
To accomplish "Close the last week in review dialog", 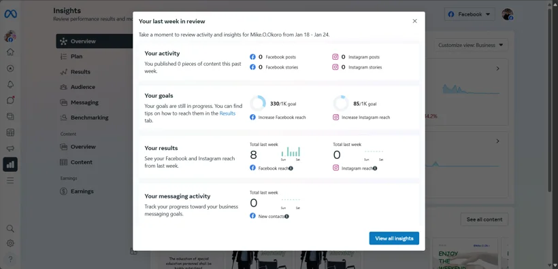I will (414, 21).
